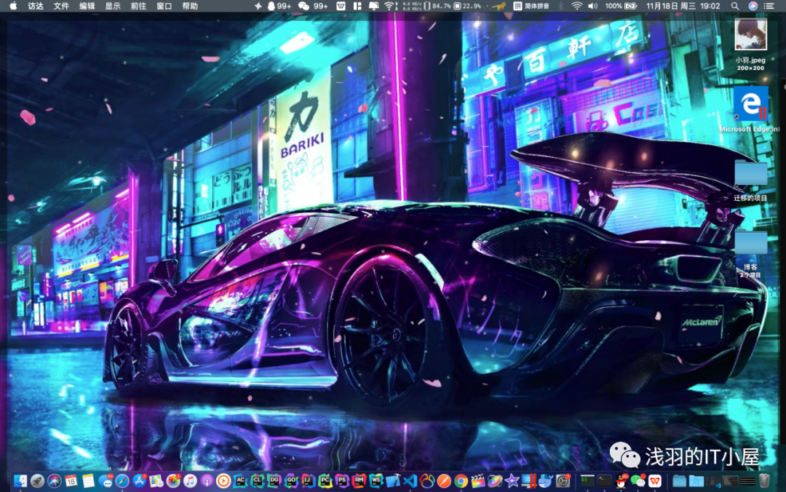Launch DataGrip (DG) from the Dock

[274, 481]
